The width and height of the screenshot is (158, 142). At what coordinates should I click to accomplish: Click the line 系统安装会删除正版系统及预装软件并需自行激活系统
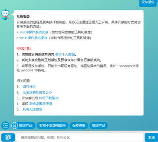(59, 60)
